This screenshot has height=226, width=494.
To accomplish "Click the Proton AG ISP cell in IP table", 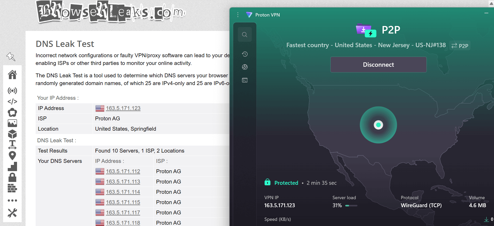I will point(107,119).
